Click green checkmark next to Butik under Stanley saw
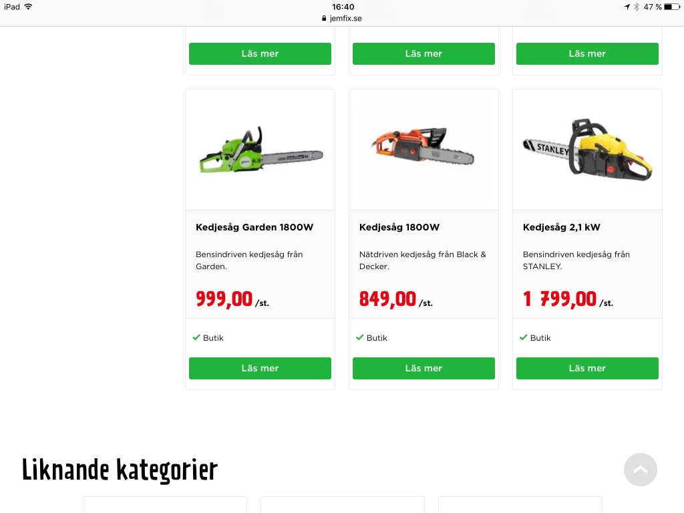The image size is (684, 513). pyautogui.click(x=524, y=337)
